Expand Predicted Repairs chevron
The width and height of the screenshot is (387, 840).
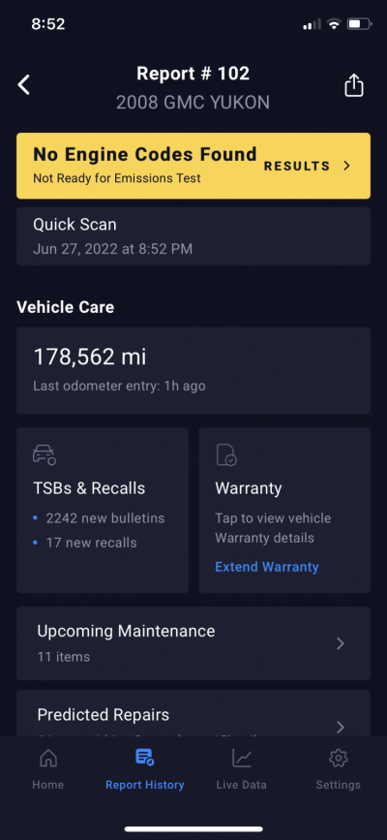tap(341, 727)
